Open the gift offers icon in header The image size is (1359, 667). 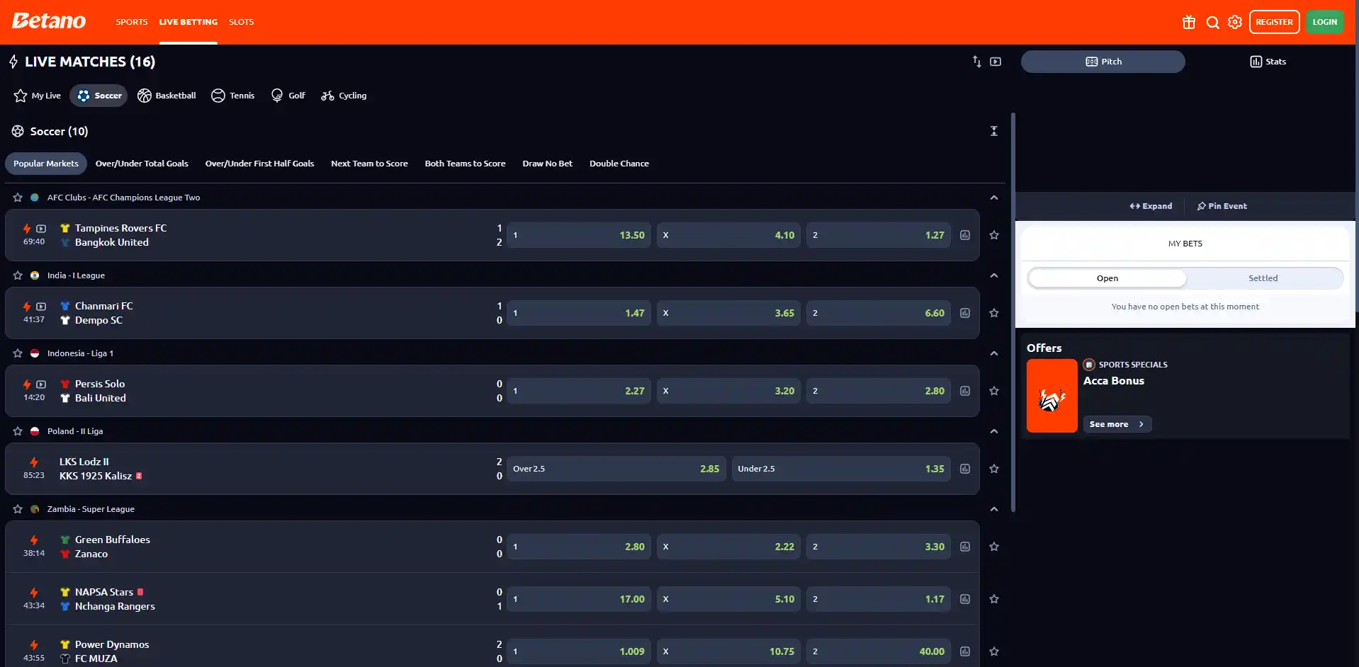1189,22
